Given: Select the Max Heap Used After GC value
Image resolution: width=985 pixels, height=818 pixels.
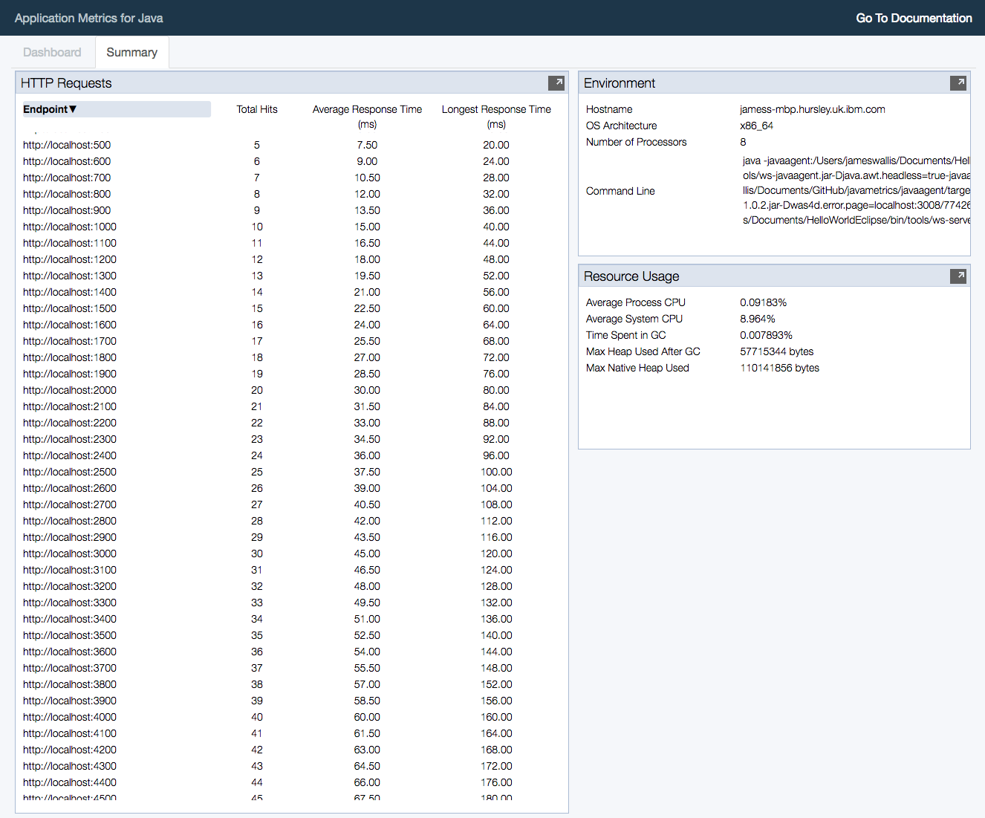Looking at the screenshot, I should (x=777, y=351).
